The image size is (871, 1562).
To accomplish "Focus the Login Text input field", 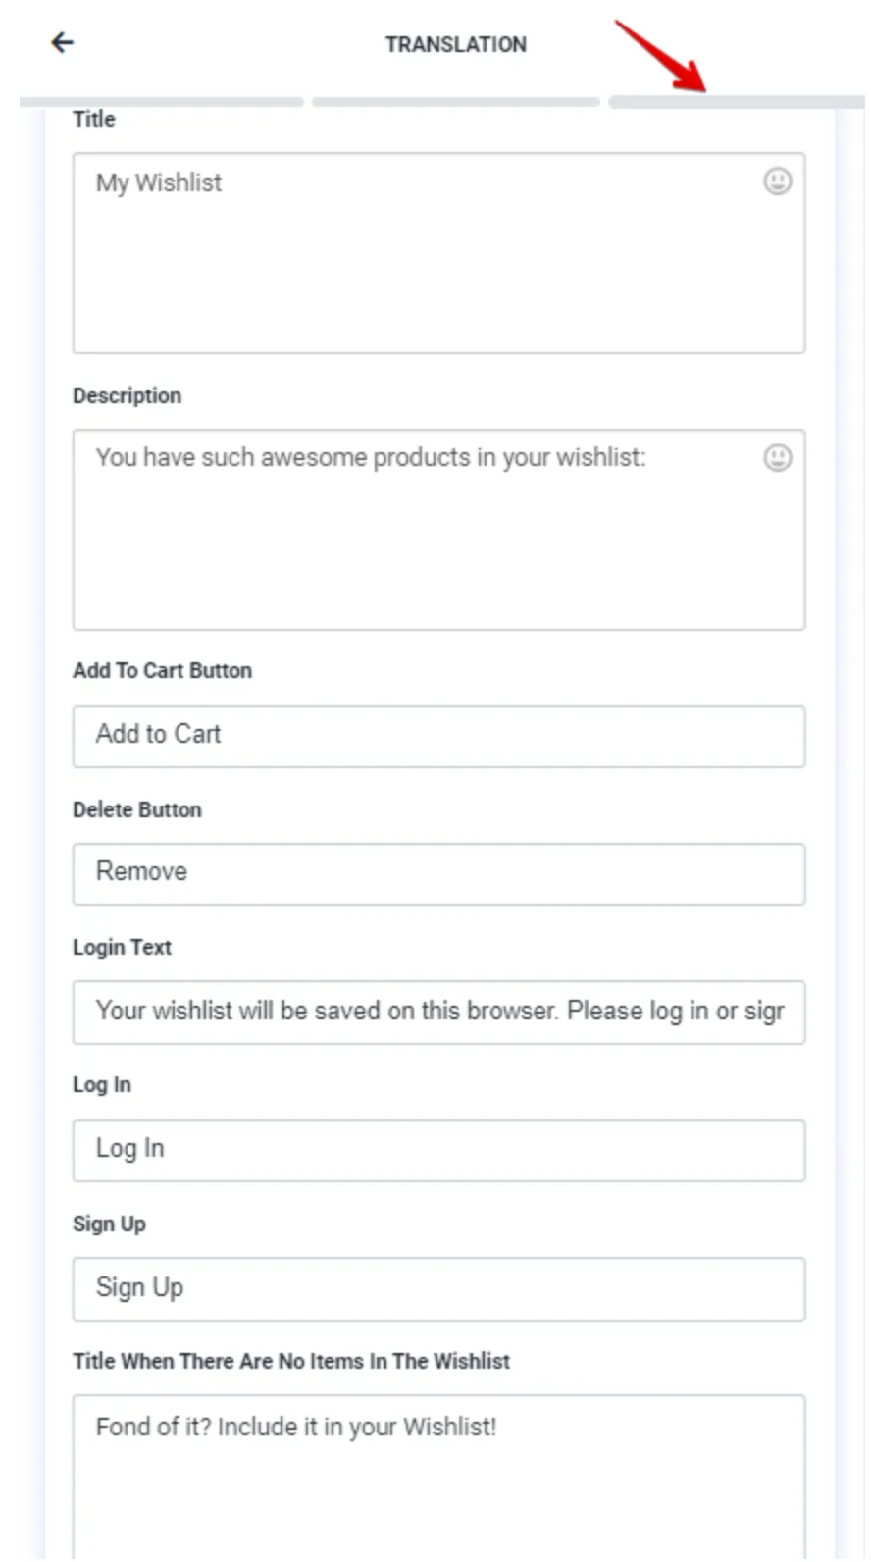I will (x=438, y=1012).
